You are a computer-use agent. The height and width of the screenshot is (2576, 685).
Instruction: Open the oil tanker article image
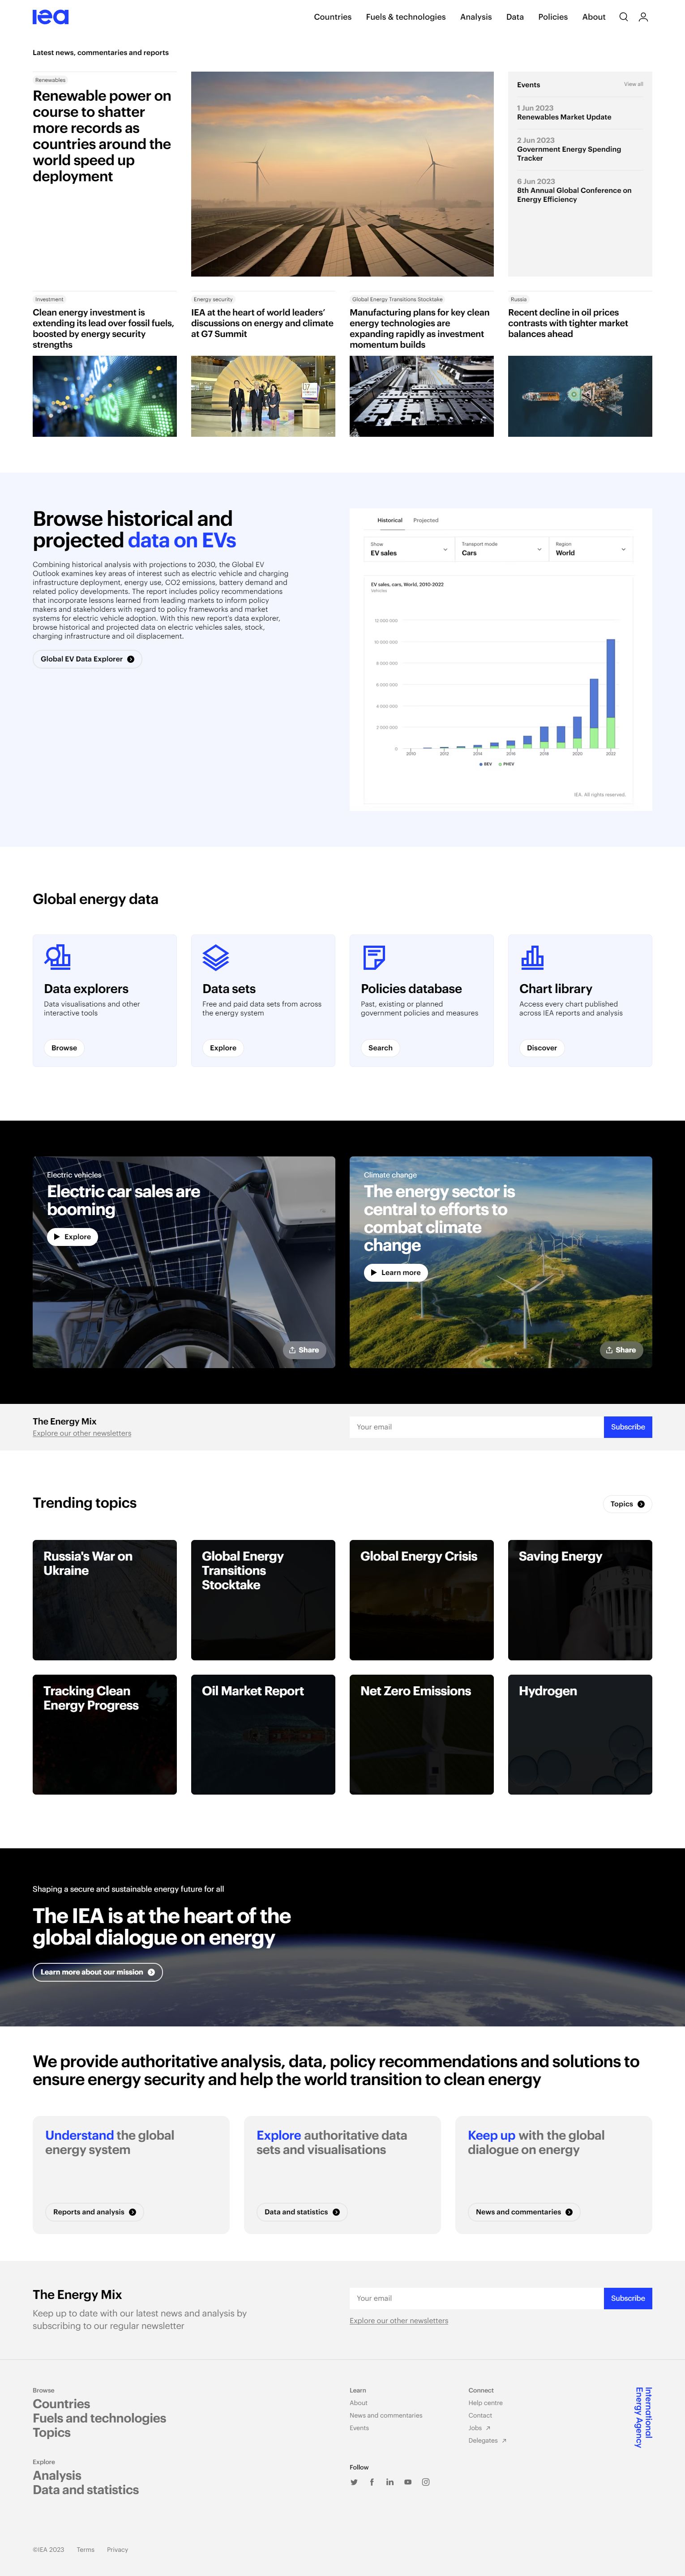pyautogui.click(x=580, y=396)
